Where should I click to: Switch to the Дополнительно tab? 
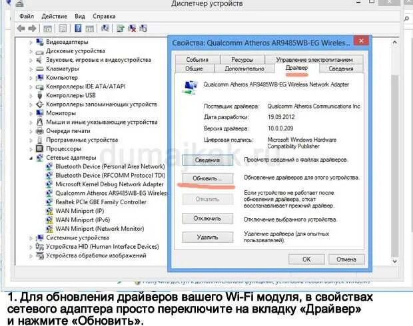pos(244,69)
